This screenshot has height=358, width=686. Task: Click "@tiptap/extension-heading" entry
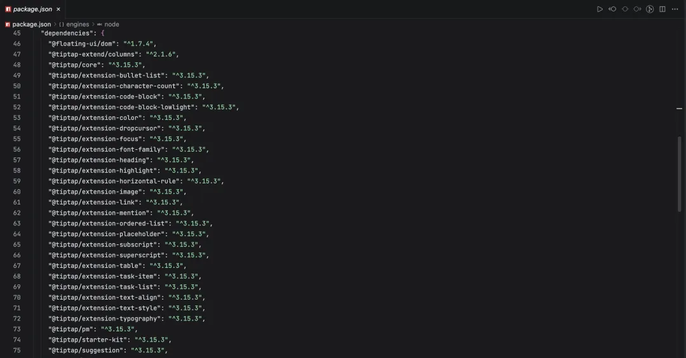[100, 160]
